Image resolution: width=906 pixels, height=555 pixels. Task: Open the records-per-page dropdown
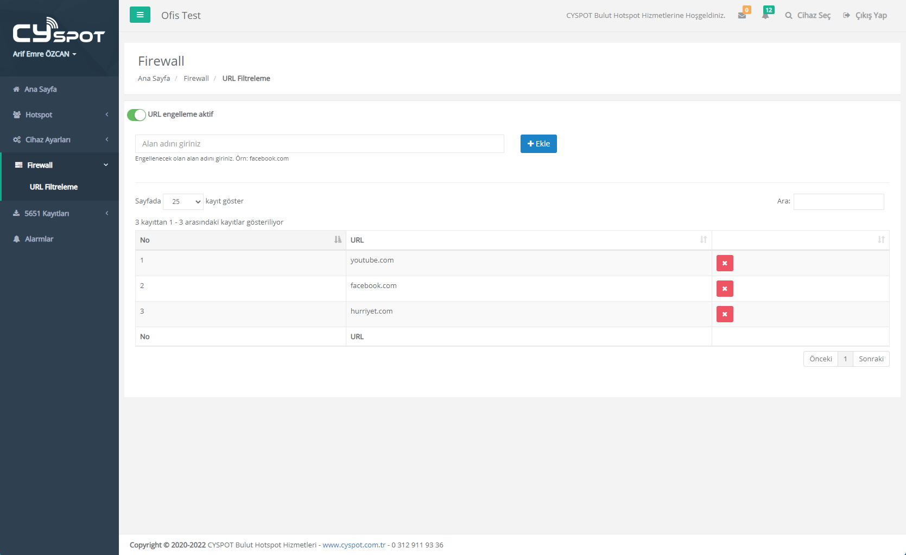pos(183,201)
